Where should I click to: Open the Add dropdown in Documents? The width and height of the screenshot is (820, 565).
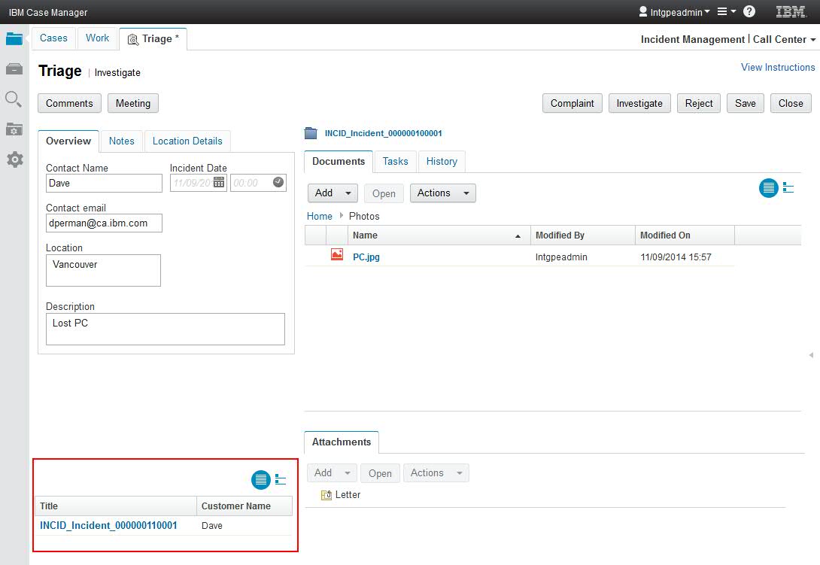[333, 193]
